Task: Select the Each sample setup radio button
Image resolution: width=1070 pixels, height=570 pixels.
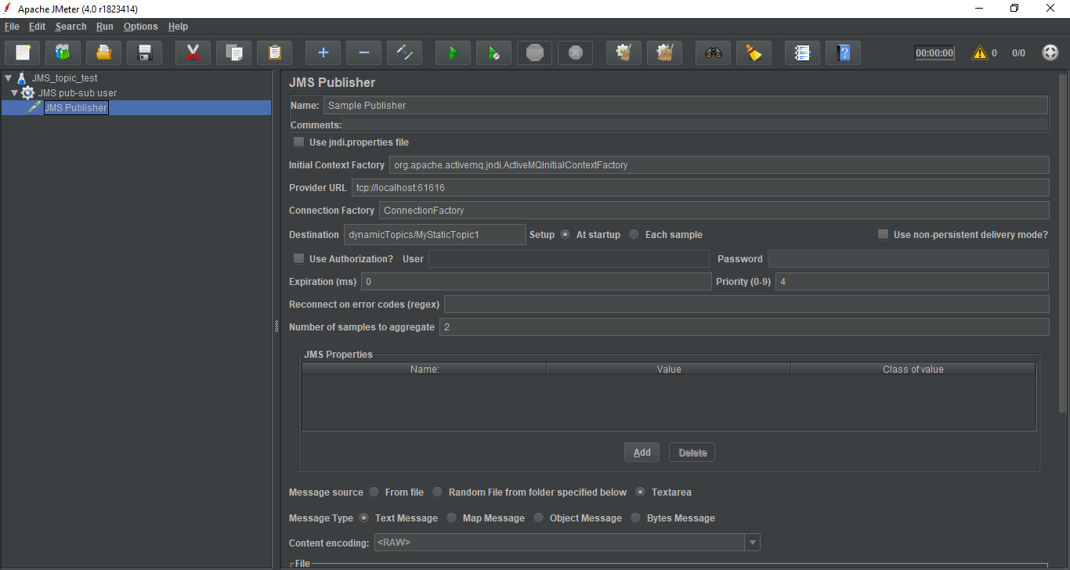Action: (634, 235)
